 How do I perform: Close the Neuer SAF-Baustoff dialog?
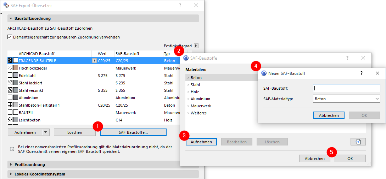[377, 73]
